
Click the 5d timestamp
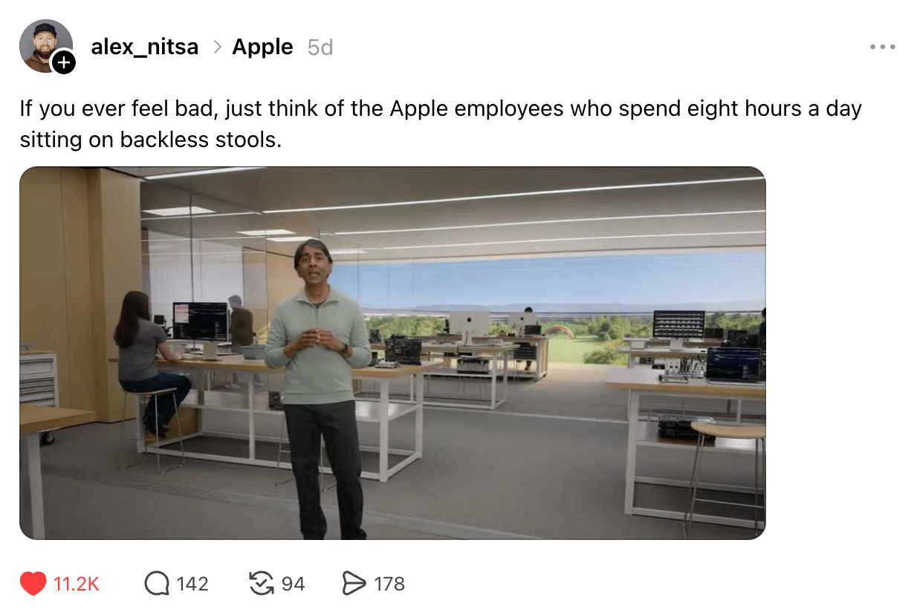(x=320, y=48)
